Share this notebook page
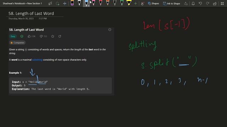Image resolution: width=227 pixels, height=127 pixels. tap(215, 4)
